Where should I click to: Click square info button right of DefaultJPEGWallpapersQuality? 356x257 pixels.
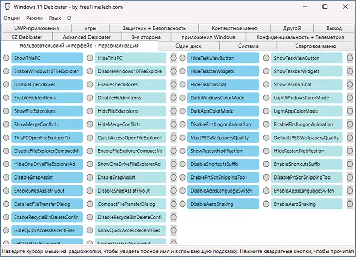[x=350, y=138]
